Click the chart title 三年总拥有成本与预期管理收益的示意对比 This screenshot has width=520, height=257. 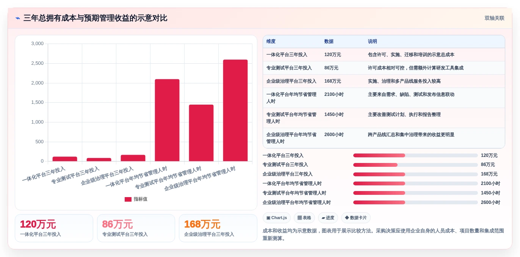click(95, 18)
